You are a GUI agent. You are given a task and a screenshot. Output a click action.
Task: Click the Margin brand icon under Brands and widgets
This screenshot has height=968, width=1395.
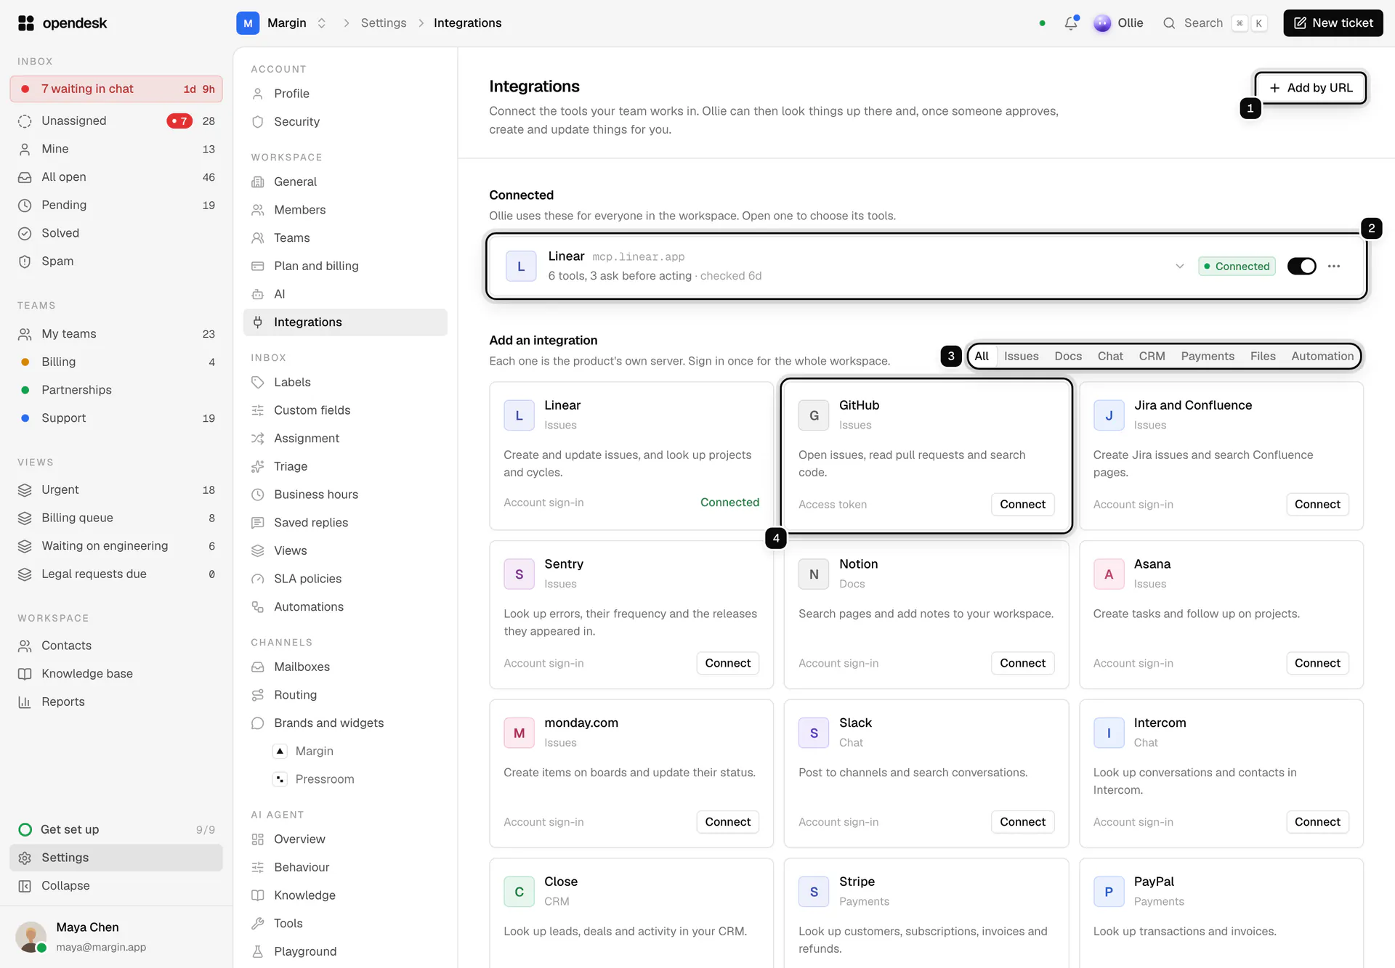(x=280, y=751)
